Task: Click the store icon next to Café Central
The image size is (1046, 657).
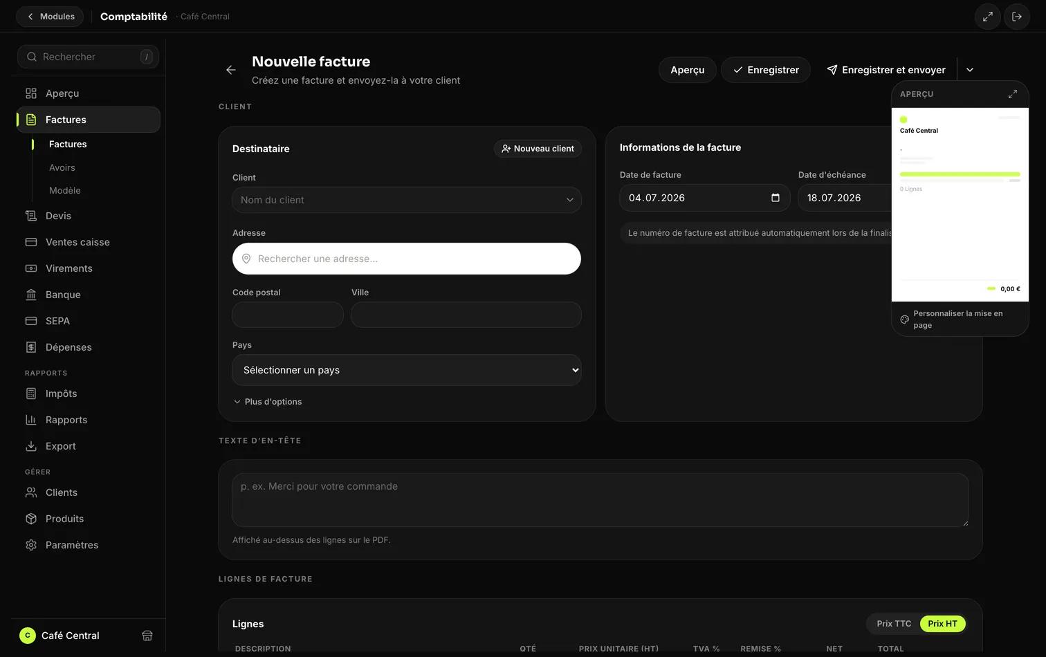Action: tap(147, 636)
